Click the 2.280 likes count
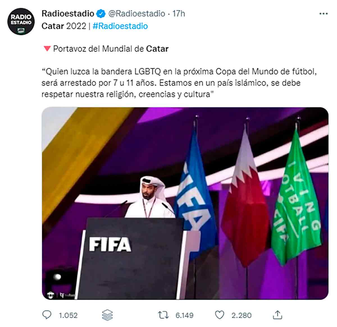This screenshot has height=327, width=337. click(x=242, y=315)
